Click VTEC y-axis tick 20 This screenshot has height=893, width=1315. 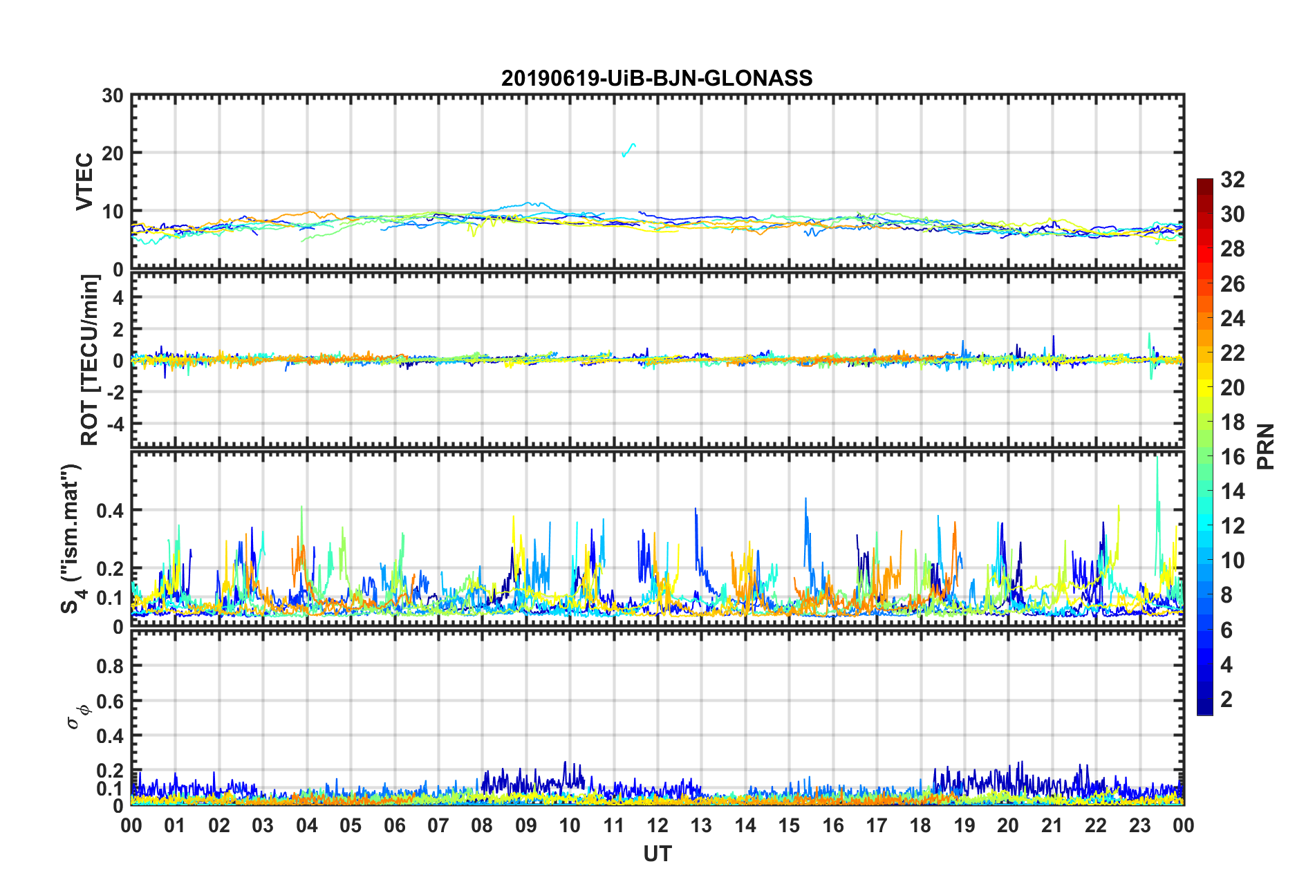[113, 153]
